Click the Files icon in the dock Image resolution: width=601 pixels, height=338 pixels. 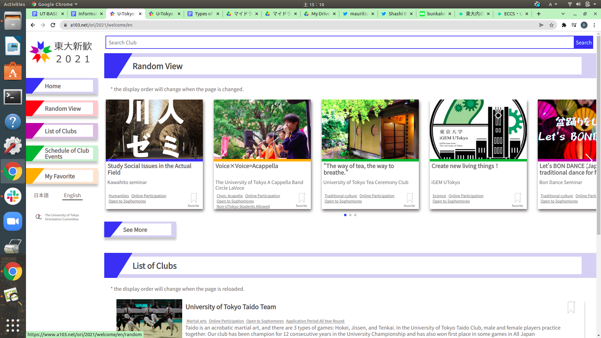[13, 21]
